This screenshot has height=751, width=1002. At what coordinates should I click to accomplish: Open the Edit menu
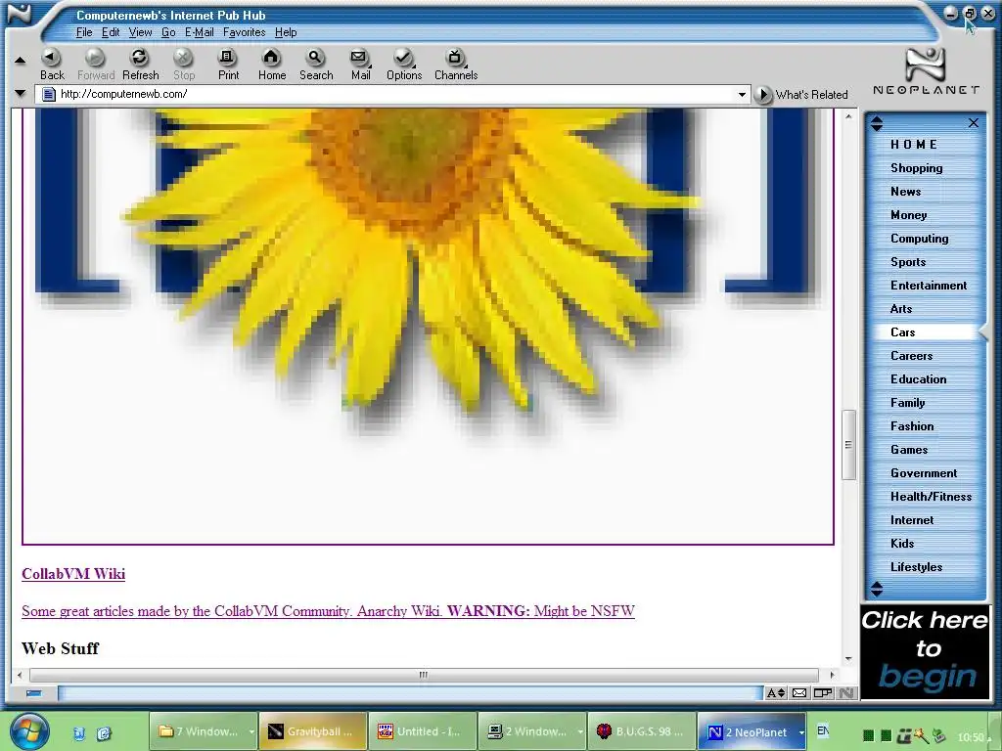point(110,32)
